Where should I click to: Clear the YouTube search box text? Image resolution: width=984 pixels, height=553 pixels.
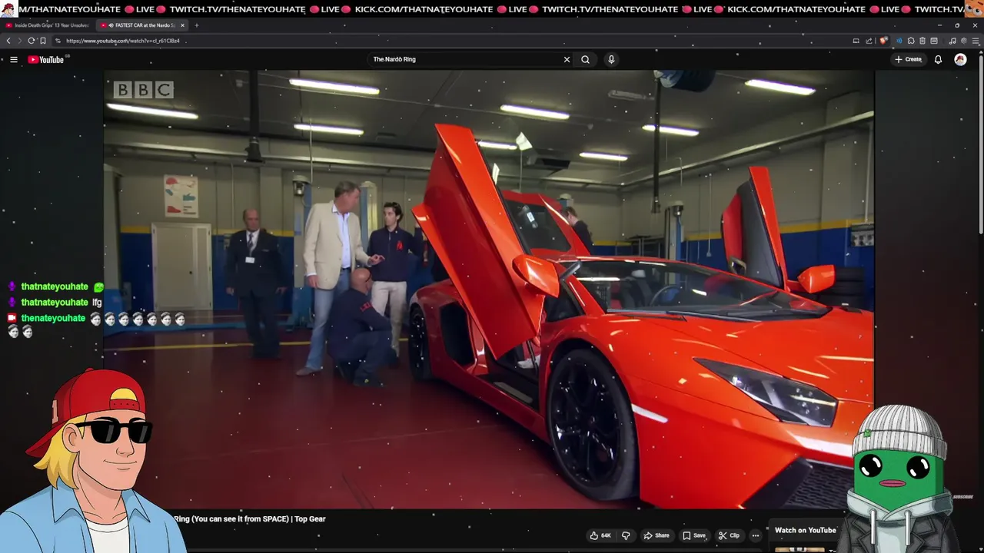point(567,59)
